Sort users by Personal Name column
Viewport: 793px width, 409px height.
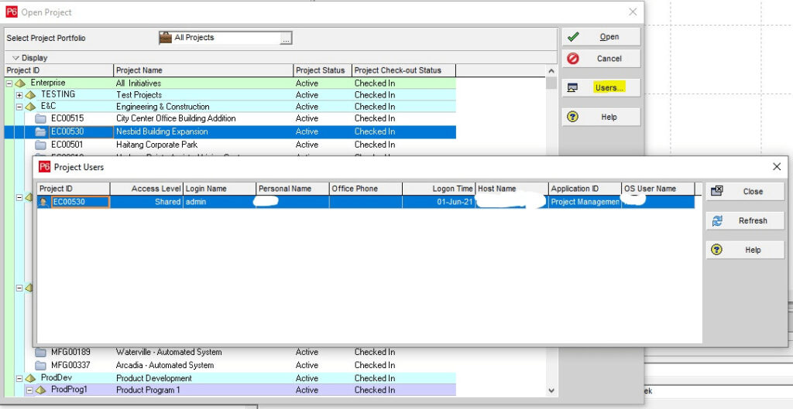click(293, 189)
